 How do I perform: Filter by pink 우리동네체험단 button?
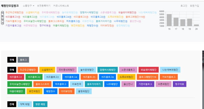(x=67, y=70)
